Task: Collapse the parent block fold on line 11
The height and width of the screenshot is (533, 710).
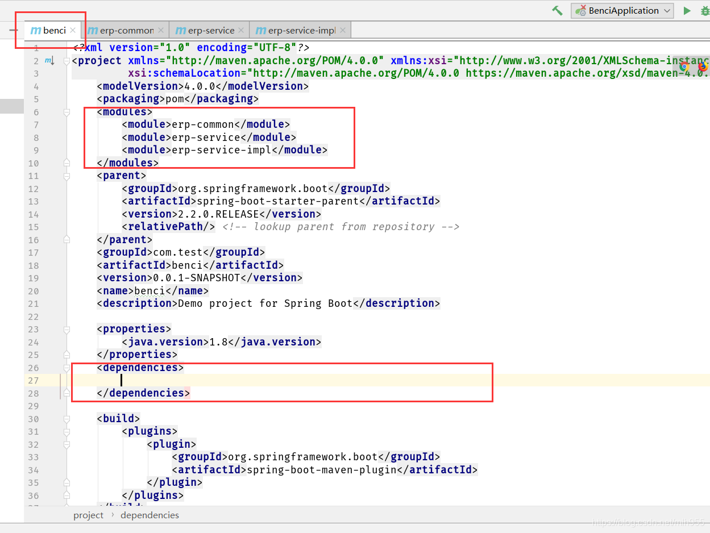Action: click(x=67, y=176)
